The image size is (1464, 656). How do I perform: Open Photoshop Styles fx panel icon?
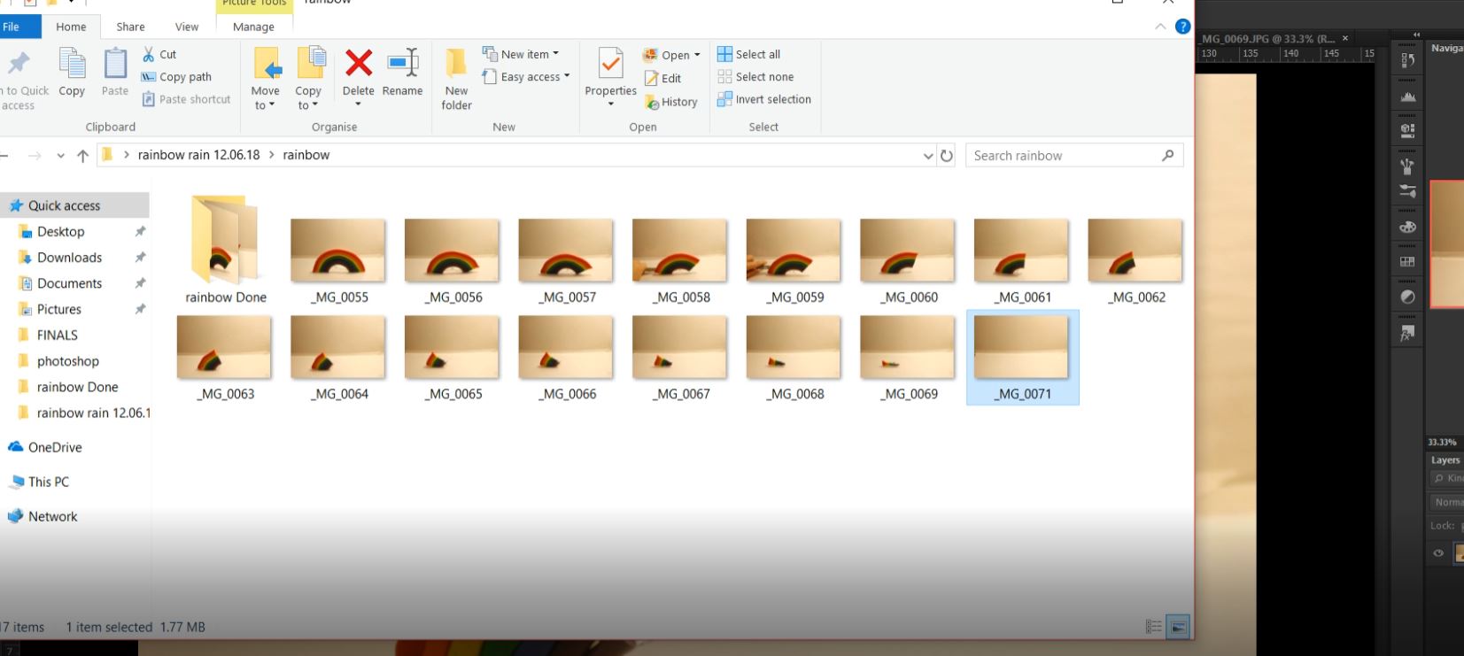(1407, 334)
